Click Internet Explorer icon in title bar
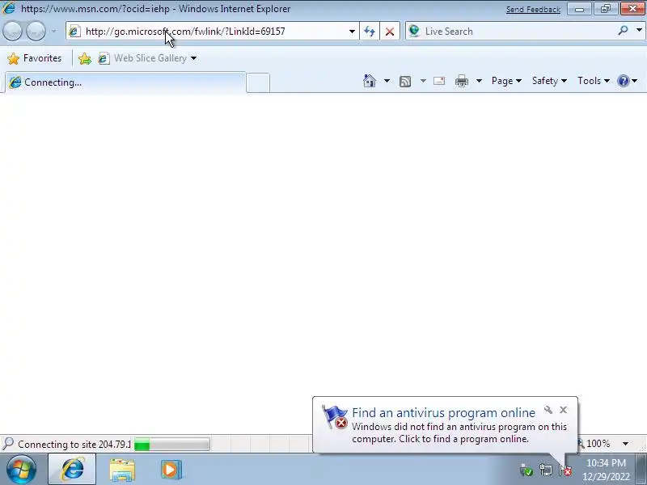The height and width of the screenshot is (485, 647). click(8, 8)
